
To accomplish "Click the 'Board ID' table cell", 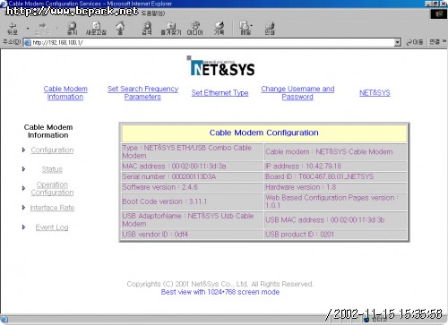I will click(x=336, y=176).
